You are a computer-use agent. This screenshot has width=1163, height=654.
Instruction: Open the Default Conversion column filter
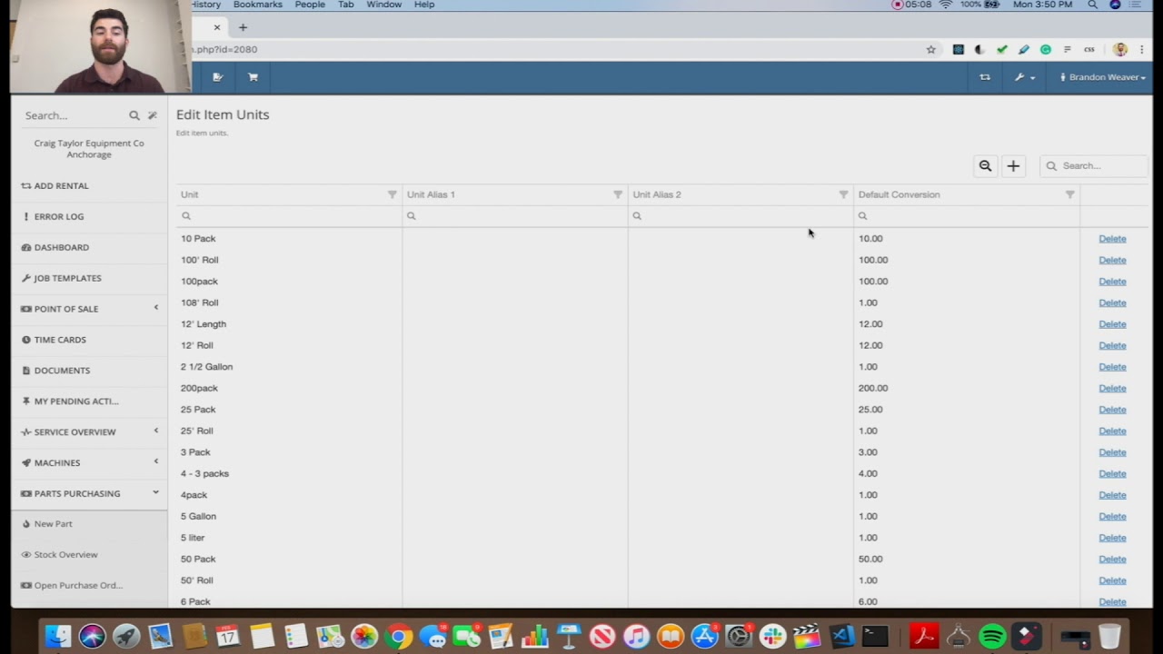point(1069,194)
